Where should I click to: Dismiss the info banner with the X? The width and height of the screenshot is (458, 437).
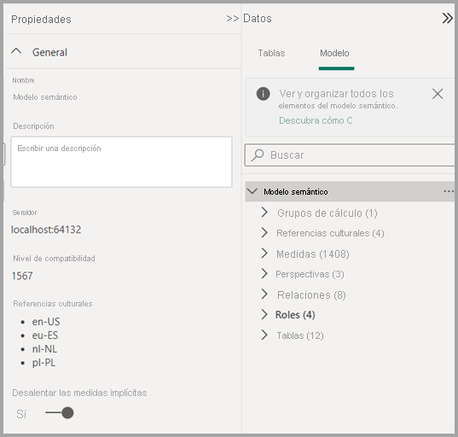(438, 94)
